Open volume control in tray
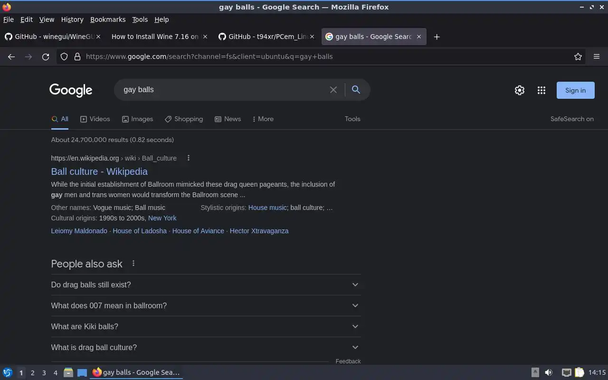 coord(549,372)
